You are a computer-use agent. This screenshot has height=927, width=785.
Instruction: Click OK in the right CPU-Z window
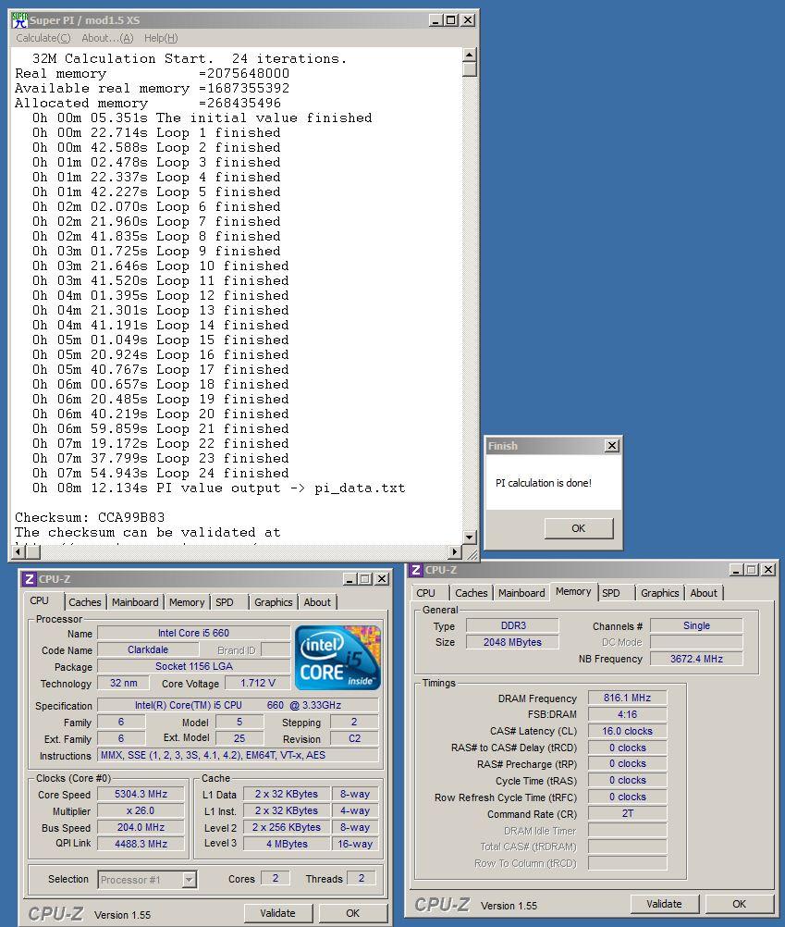pyautogui.click(x=739, y=903)
